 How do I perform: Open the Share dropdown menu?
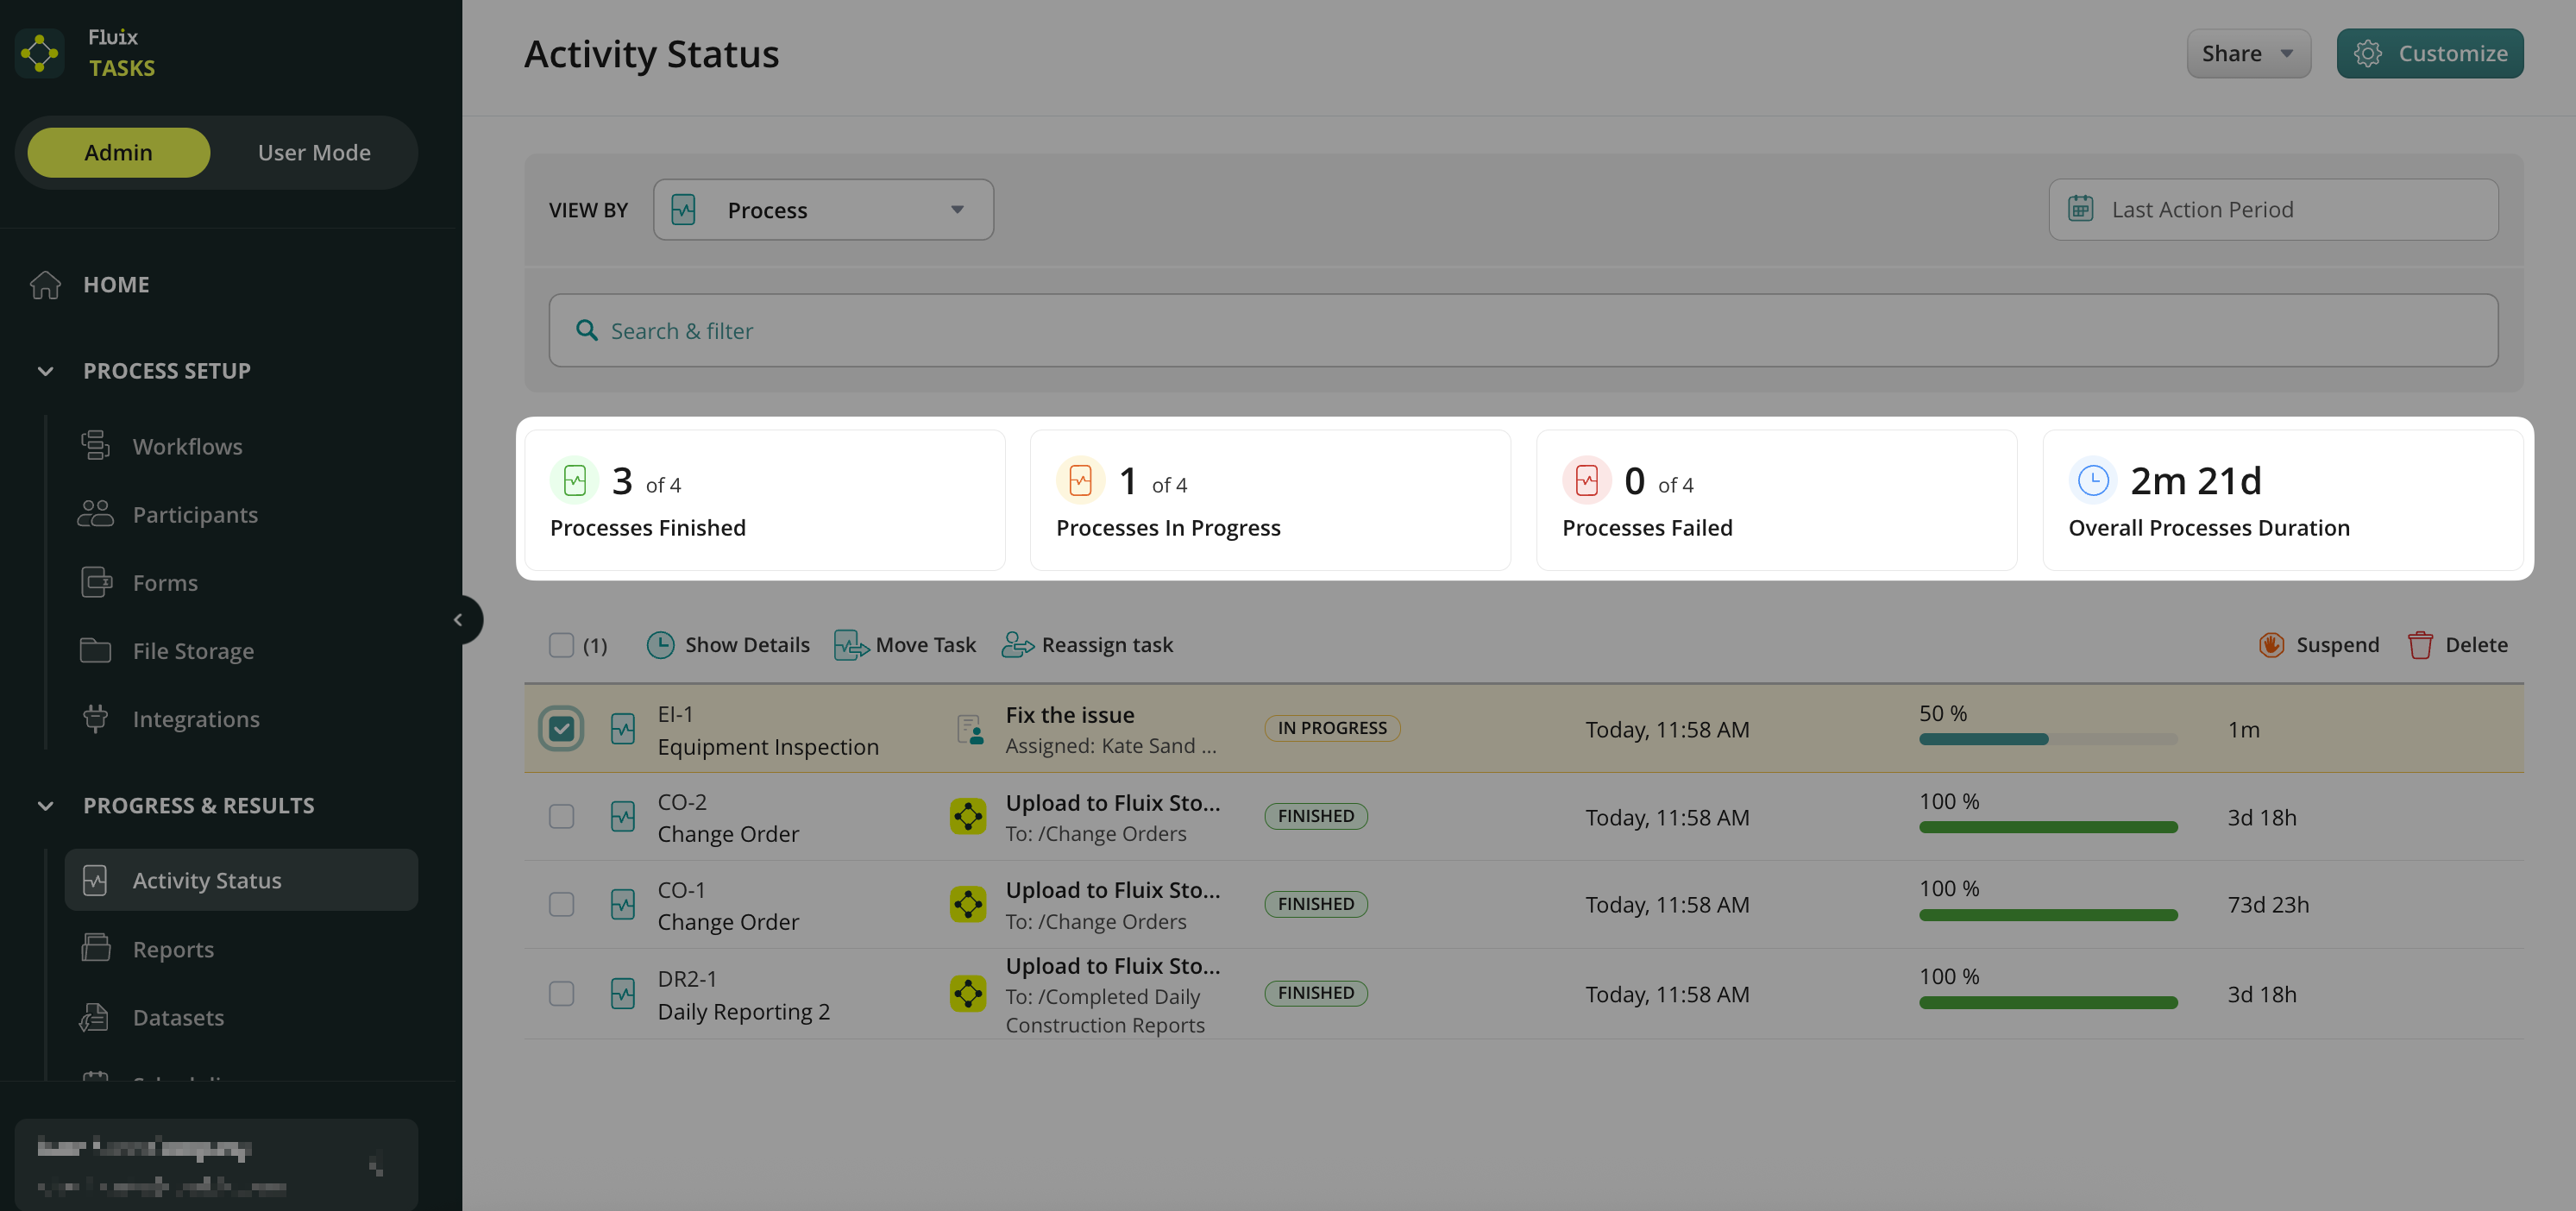2247,53
